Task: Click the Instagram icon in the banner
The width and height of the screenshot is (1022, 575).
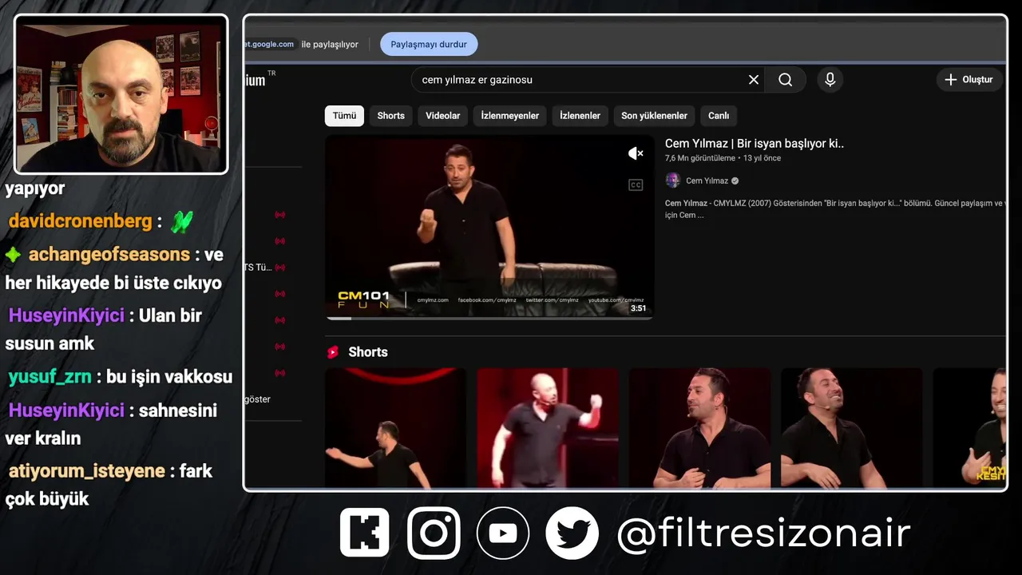Action: point(434,533)
